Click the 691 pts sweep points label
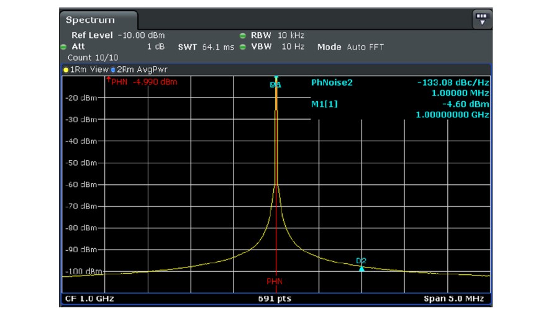Screen dimensions: 559x314 tap(275, 298)
